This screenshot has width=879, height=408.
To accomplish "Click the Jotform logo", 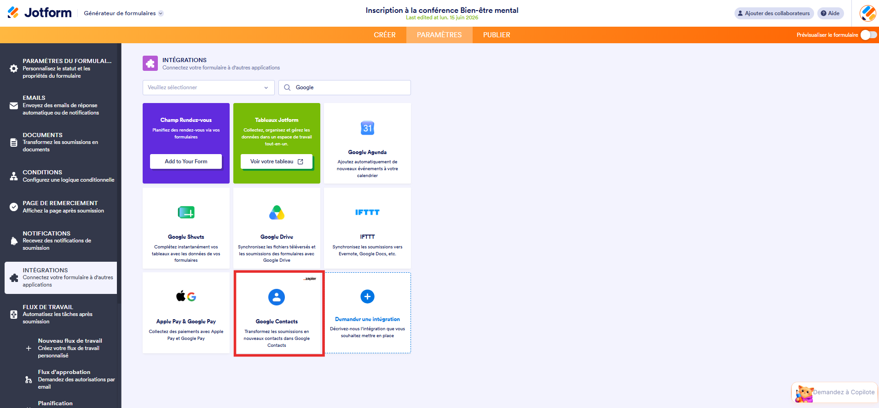I will coord(40,13).
